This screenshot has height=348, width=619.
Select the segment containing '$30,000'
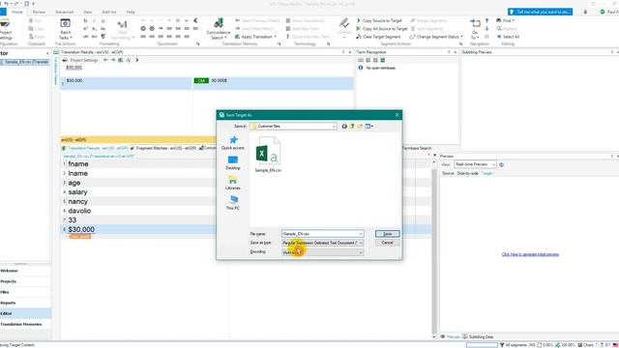[139, 230]
